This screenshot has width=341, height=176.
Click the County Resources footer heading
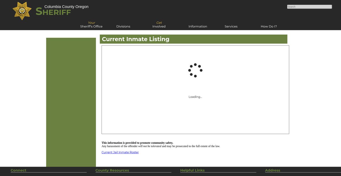click(x=112, y=170)
